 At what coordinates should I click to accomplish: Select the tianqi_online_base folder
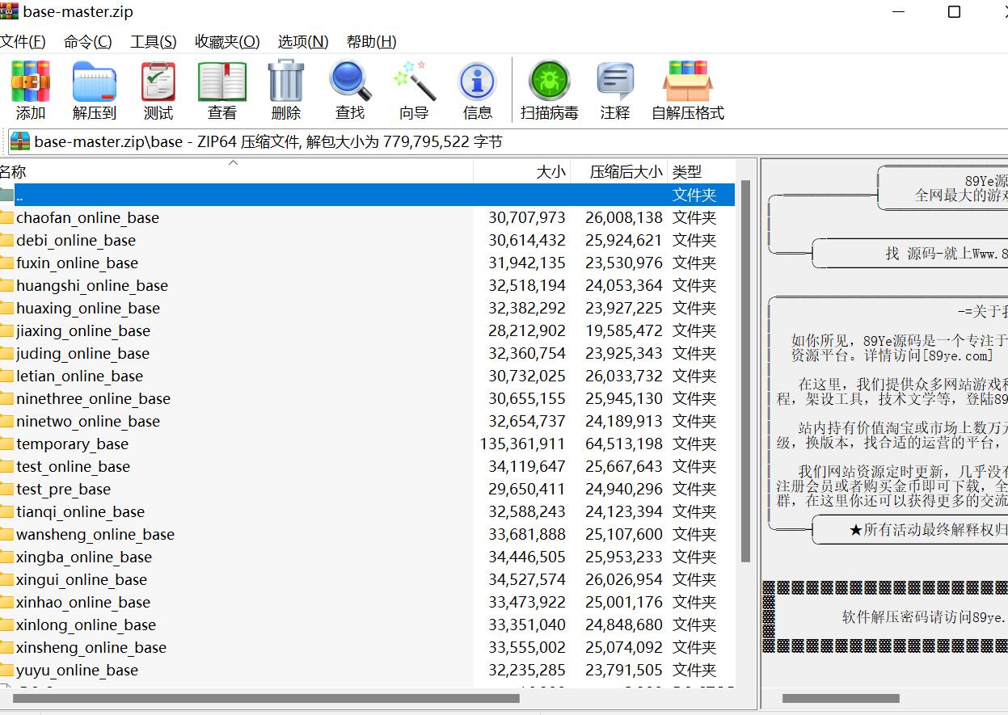point(367,511)
